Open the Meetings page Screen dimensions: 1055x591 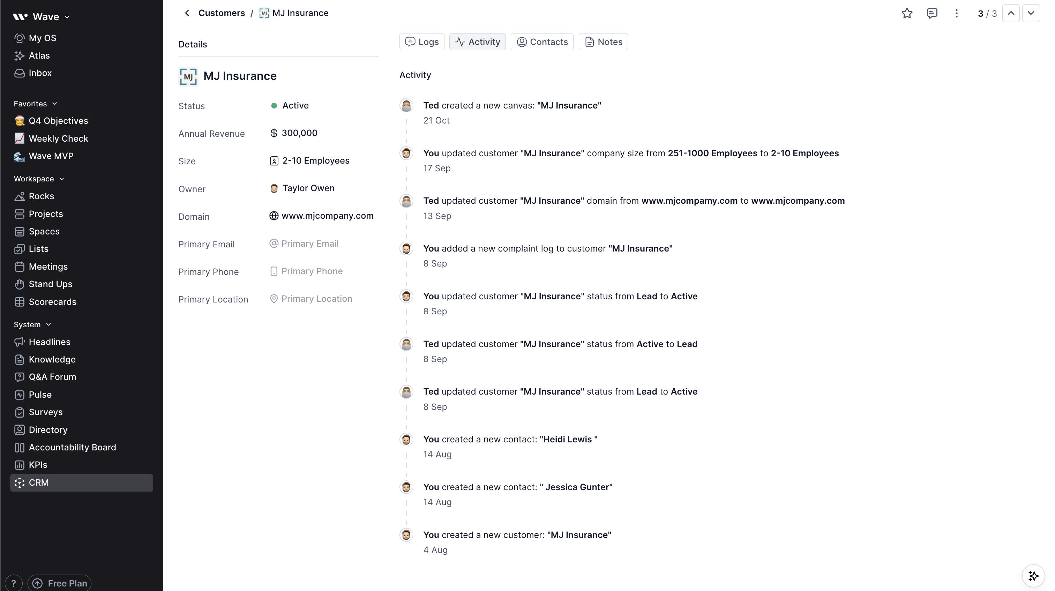click(x=48, y=267)
